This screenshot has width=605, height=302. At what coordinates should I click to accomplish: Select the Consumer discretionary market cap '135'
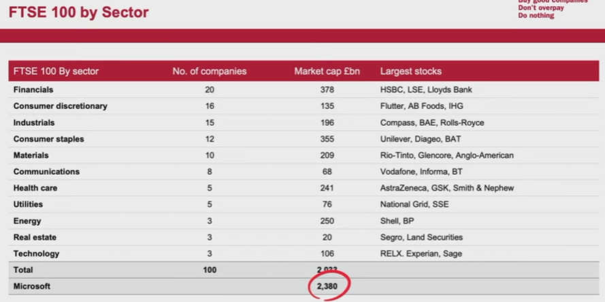pyautogui.click(x=327, y=106)
